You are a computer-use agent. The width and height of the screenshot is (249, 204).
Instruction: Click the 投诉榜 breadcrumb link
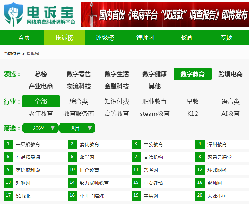pyautogui.click(x=33, y=54)
